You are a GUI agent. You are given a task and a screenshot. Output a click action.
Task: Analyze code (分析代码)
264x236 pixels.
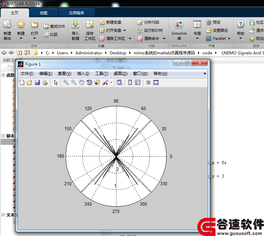click(x=148, y=22)
